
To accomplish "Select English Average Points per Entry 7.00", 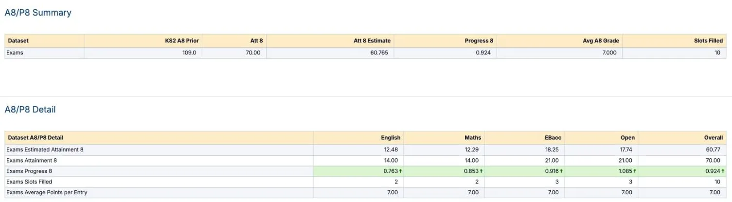I will tap(393, 193).
